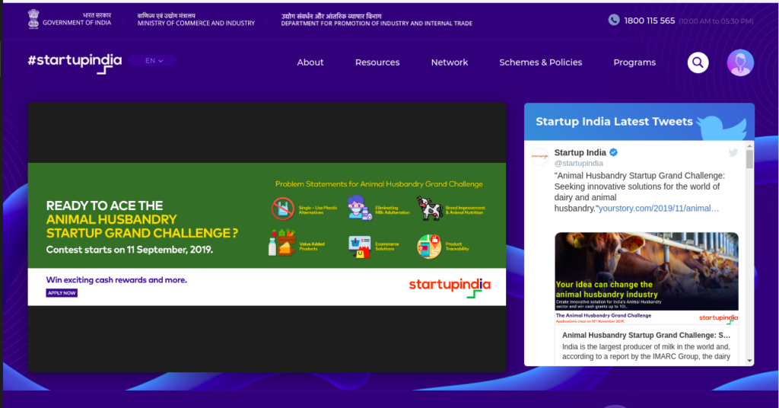This screenshot has height=408, width=779.
Task: Click the Government of India emblem
Action: coord(33,19)
